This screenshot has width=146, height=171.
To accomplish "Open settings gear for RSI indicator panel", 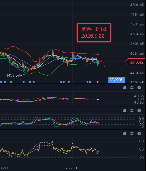I will [132, 133].
